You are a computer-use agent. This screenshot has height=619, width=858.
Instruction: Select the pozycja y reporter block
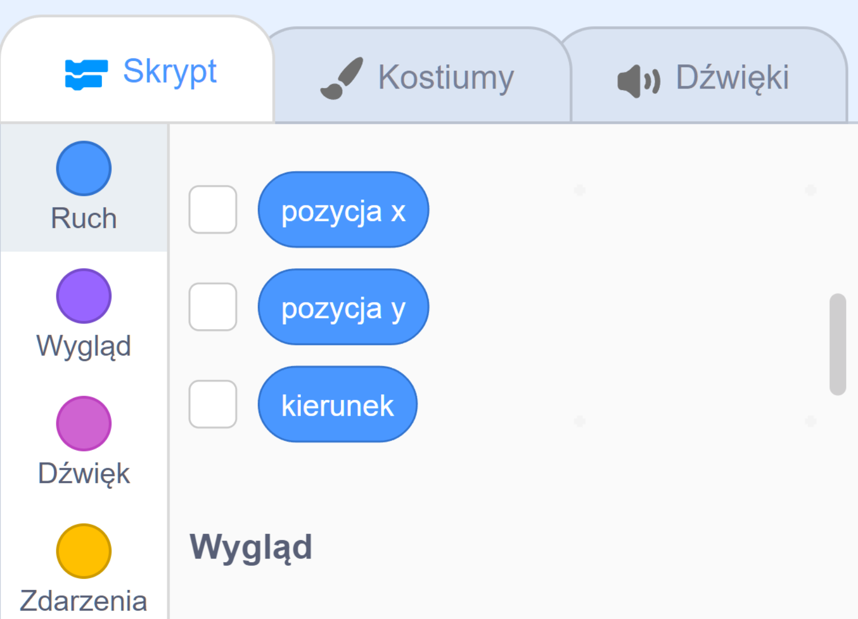343,307
